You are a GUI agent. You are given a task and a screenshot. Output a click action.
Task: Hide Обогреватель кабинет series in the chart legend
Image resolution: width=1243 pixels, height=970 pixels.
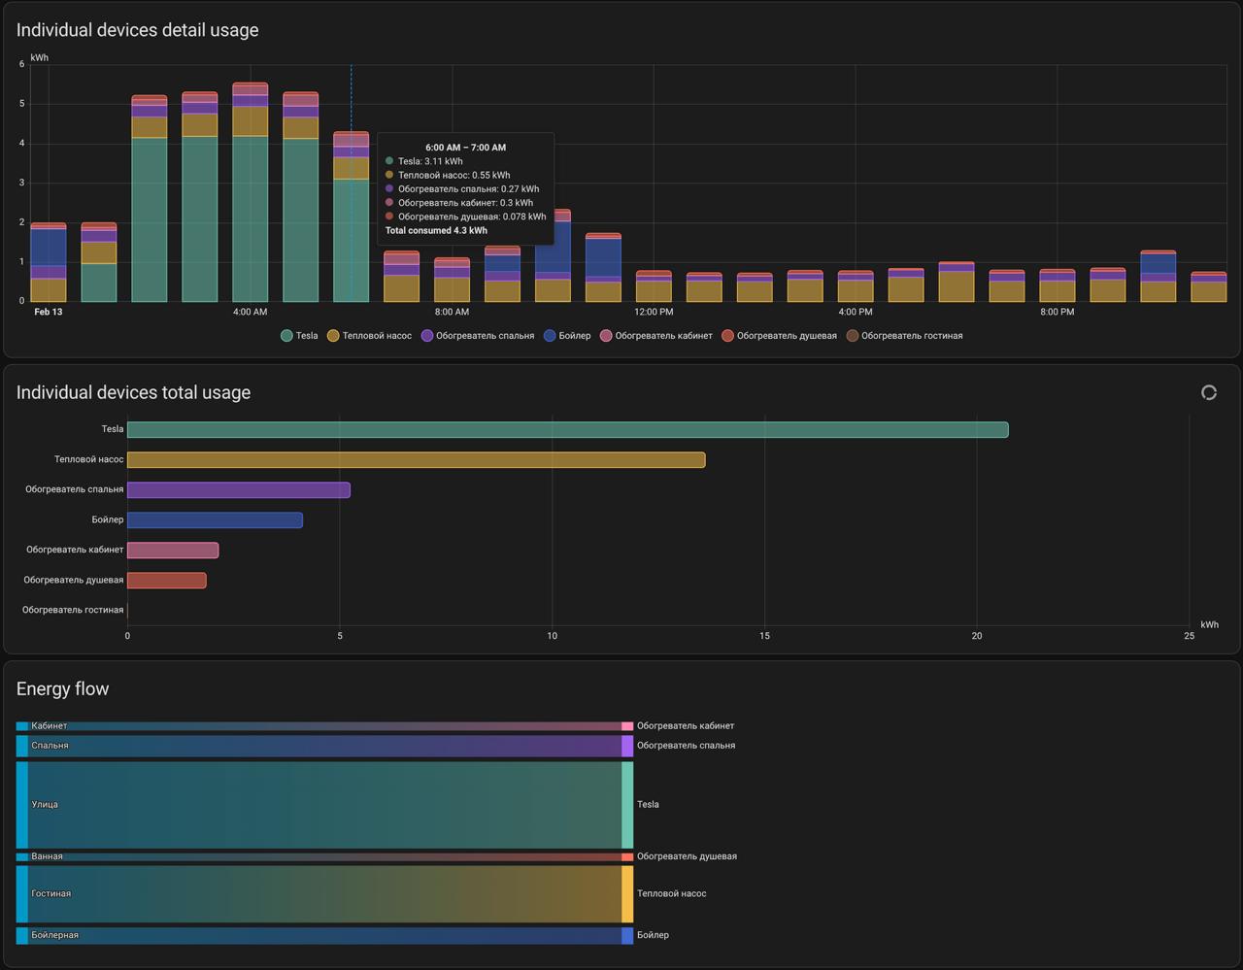click(x=655, y=336)
